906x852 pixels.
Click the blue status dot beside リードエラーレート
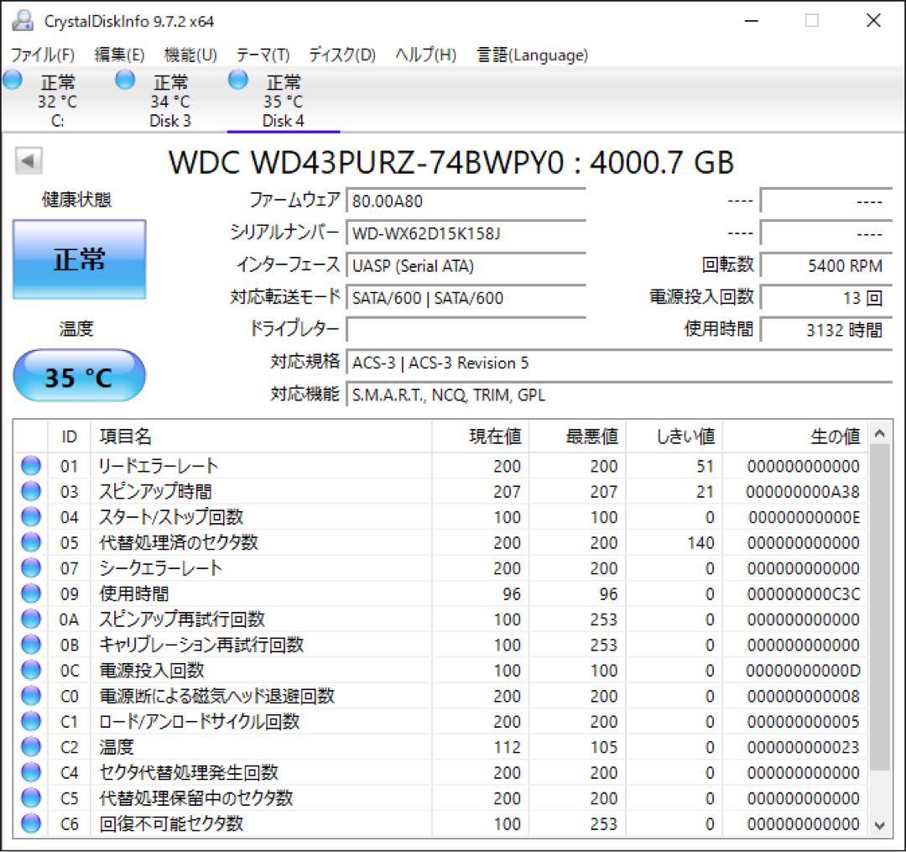[29, 465]
